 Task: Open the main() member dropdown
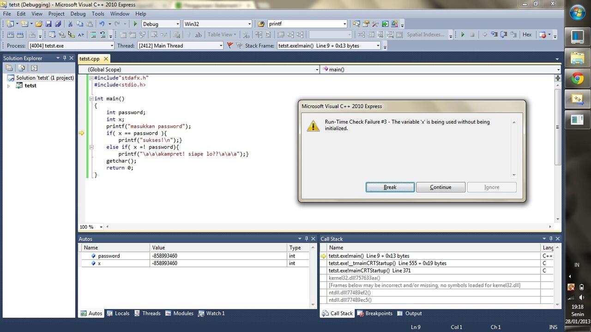point(558,70)
